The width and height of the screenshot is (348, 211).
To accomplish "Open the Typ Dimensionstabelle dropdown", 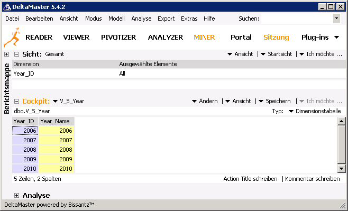I will [x=315, y=111].
